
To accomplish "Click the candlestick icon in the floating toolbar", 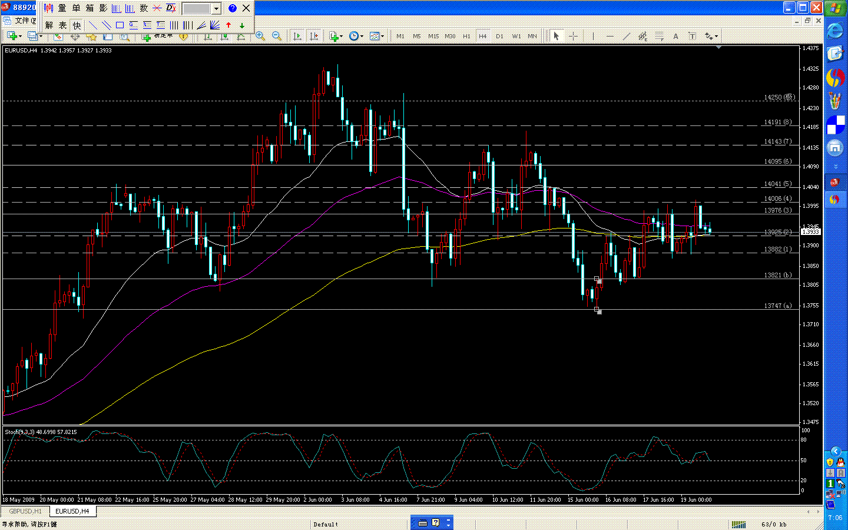I will tap(49, 8).
